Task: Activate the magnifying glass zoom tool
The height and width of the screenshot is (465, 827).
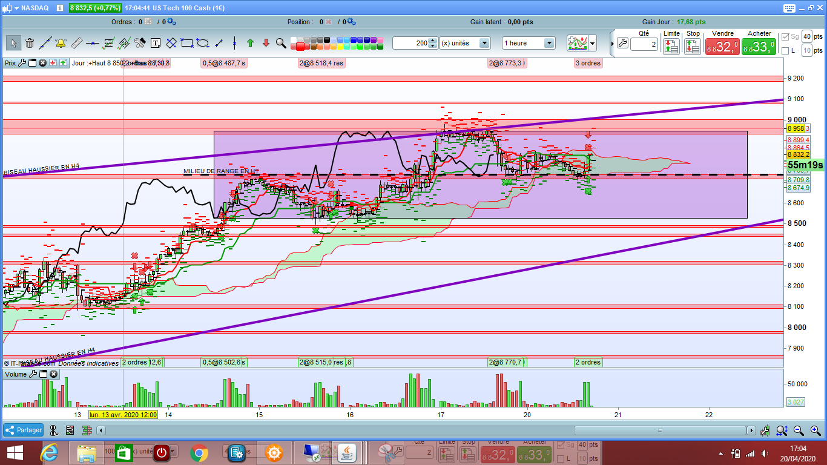Action: click(x=281, y=43)
